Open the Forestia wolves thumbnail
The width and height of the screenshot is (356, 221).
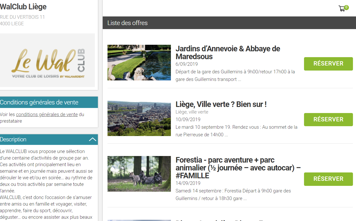[139, 174]
